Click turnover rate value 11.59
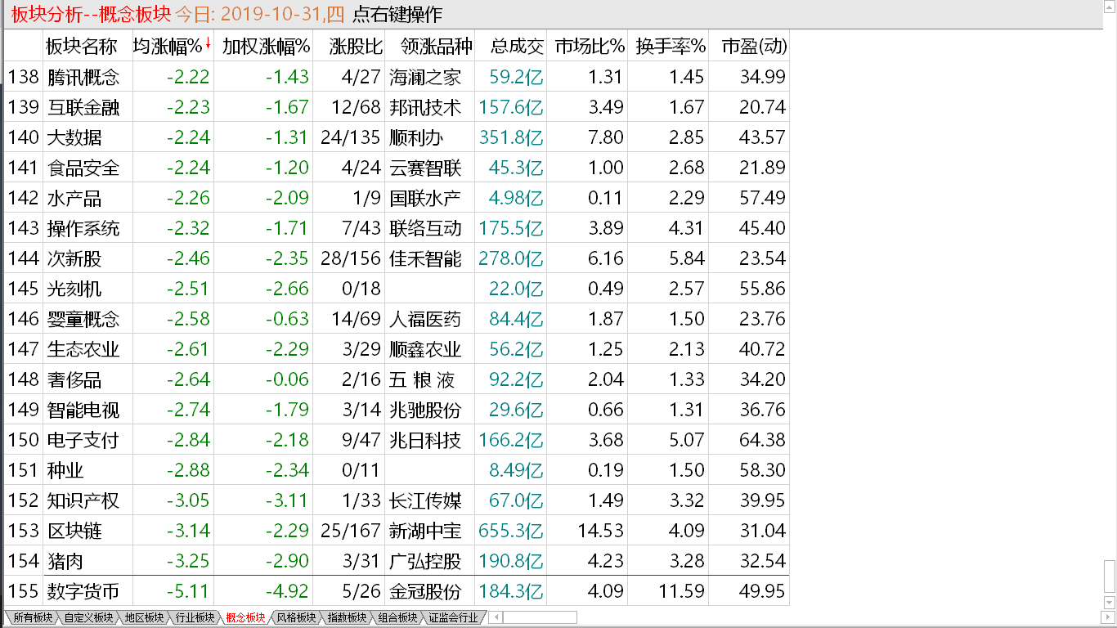Viewport: 1117px width, 628px height. tap(682, 591)
